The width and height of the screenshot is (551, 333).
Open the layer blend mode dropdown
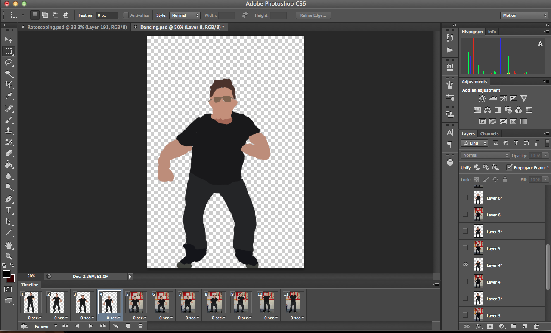click(x=485, y=155)
